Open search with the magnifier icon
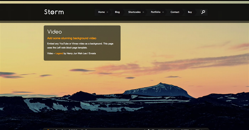 [203, 12]
